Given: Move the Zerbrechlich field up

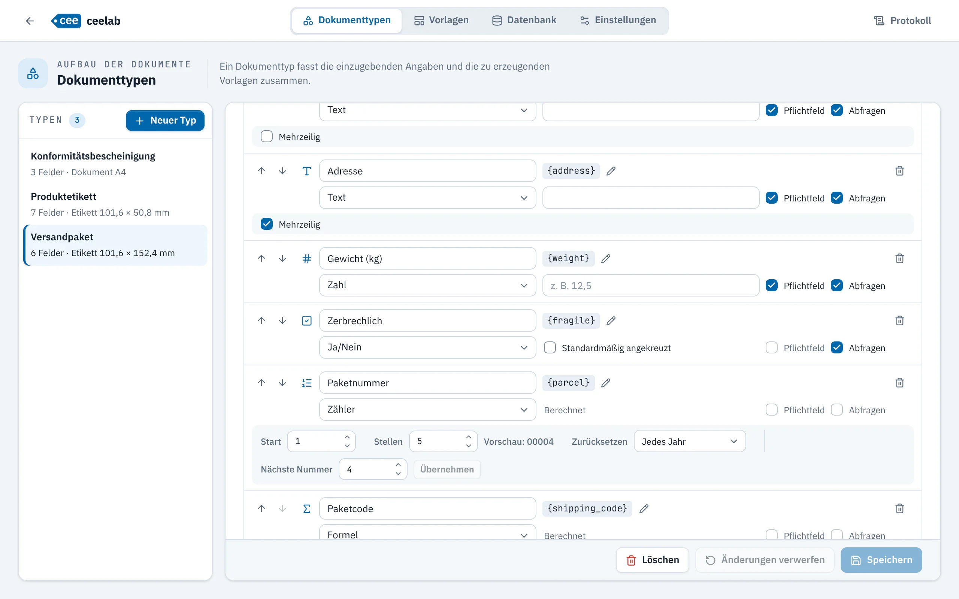Looking at the screenshot, I should pos(261,320).
